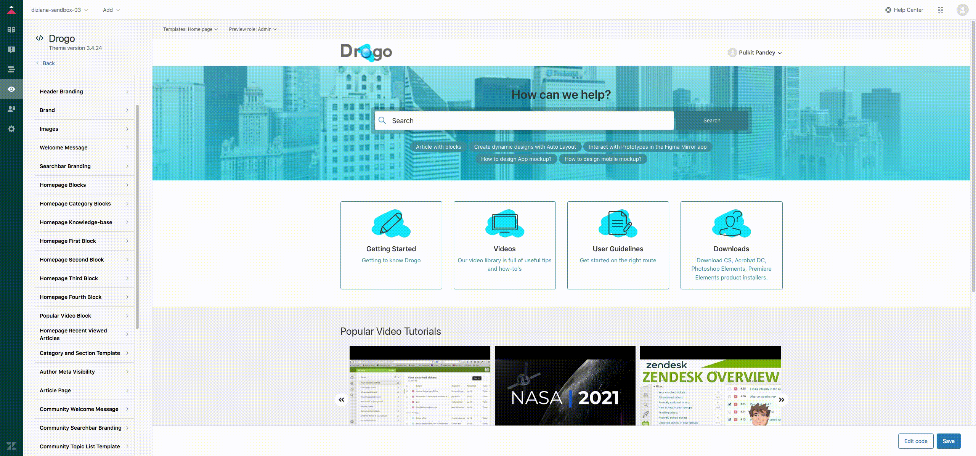This screenshot has width=976, height=456.
Task: Click the help center Search input
Action: point(524,120)
